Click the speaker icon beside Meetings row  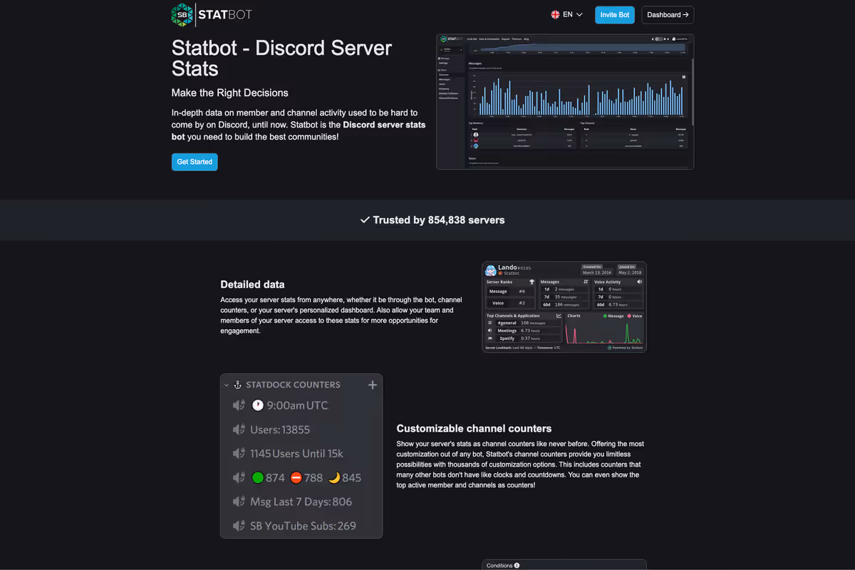(490, 331)
